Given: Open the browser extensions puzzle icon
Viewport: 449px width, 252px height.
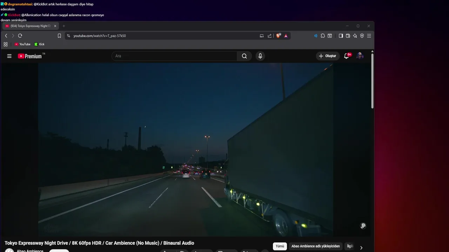Looking at the screenshot, I should 323,36.
